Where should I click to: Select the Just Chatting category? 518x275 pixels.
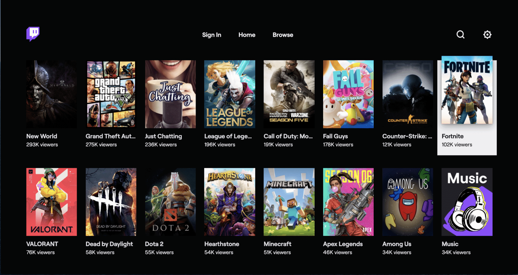[x=170, y=94]
